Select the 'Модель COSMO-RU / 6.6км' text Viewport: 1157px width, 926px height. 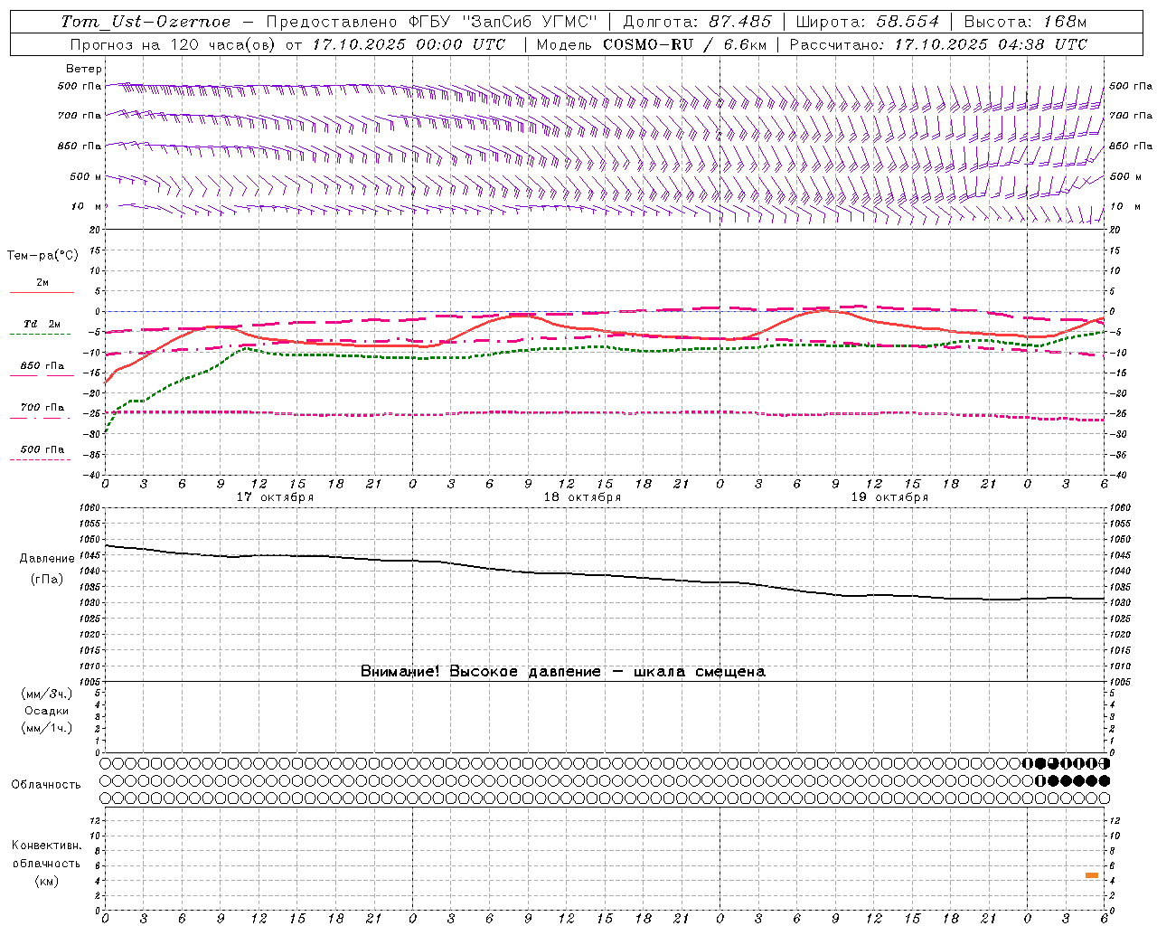click(x=651, y=44)
